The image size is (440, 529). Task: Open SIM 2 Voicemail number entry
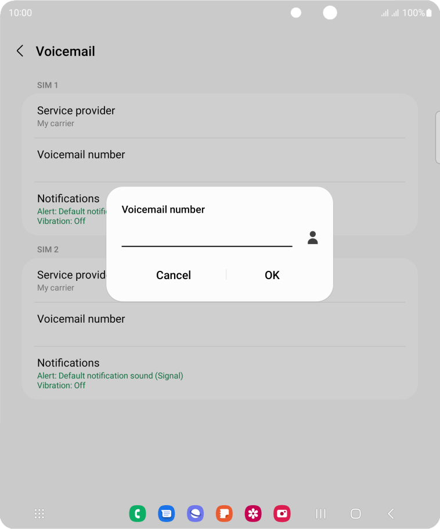(219, 324)
